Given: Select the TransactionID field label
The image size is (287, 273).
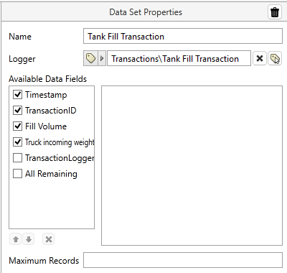Looking at the screenshot, I should [51, 111].
